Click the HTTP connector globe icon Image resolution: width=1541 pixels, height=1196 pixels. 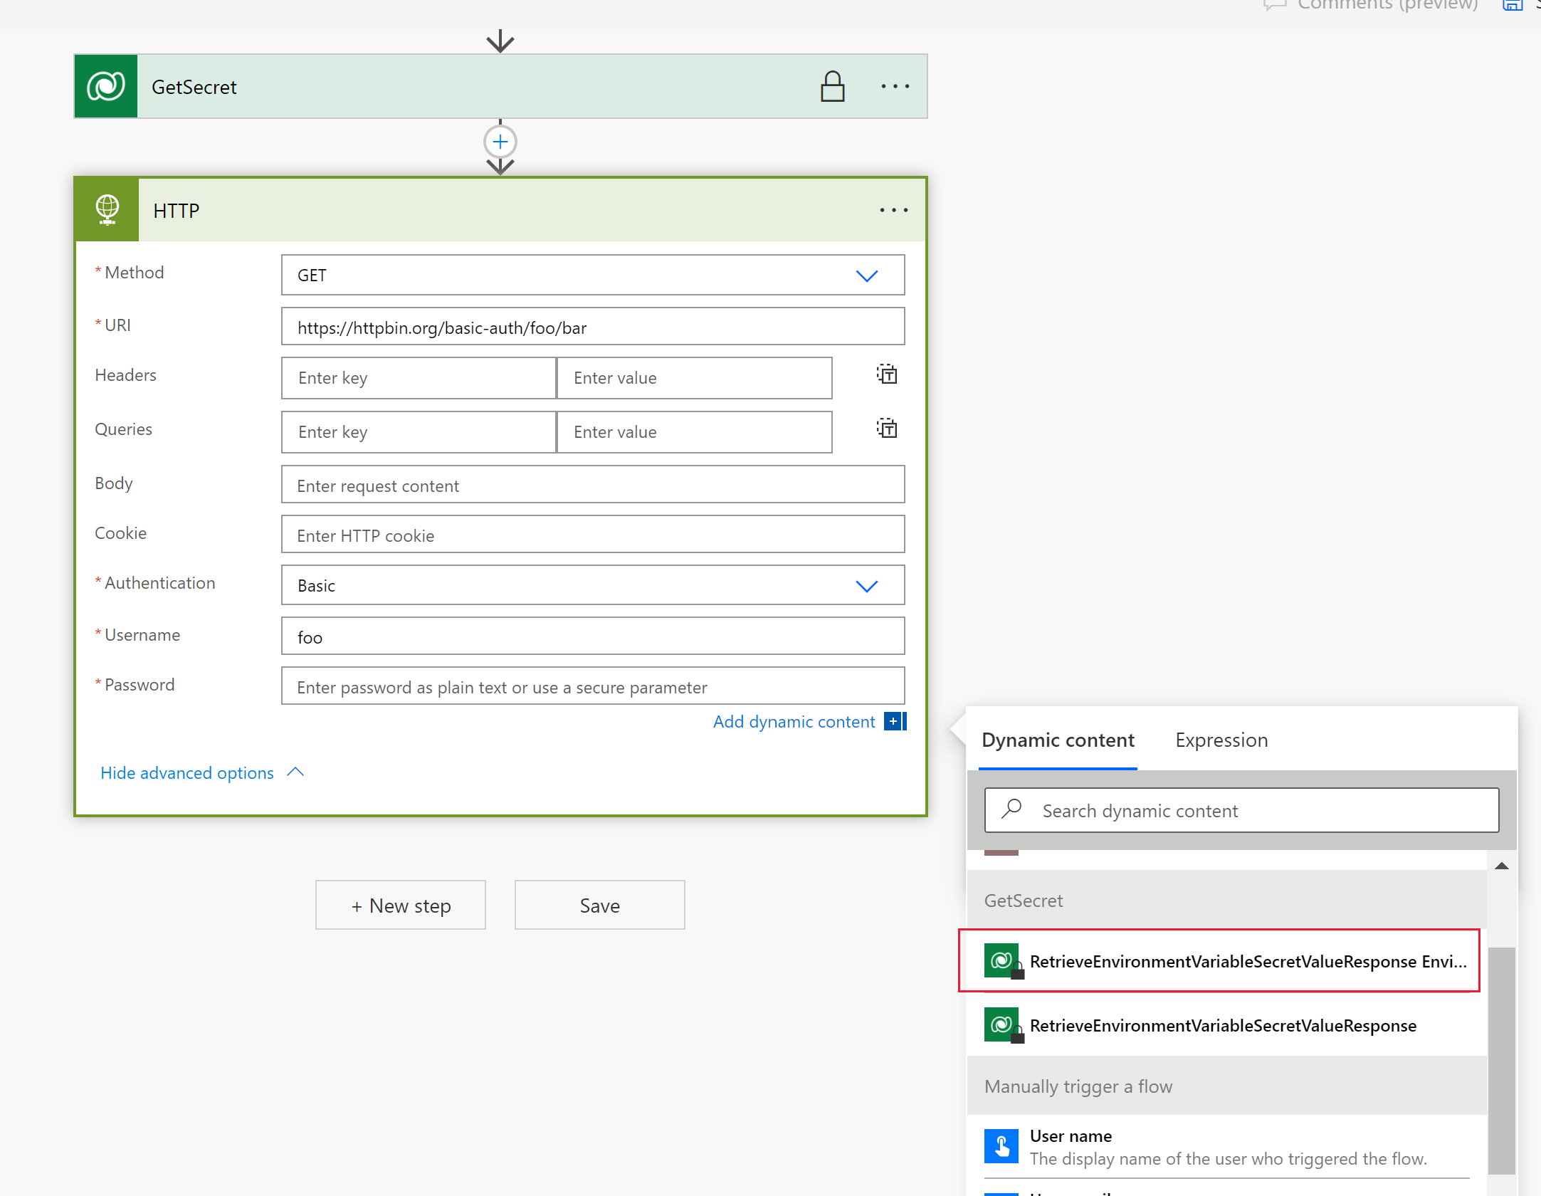click(x=106, y=208)
